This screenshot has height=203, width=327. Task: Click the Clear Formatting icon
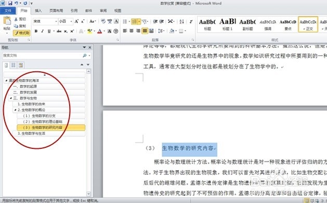(x=103, y=21)
